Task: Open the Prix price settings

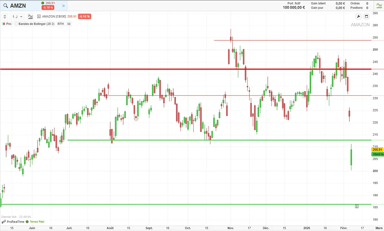Action: (9, 24)
